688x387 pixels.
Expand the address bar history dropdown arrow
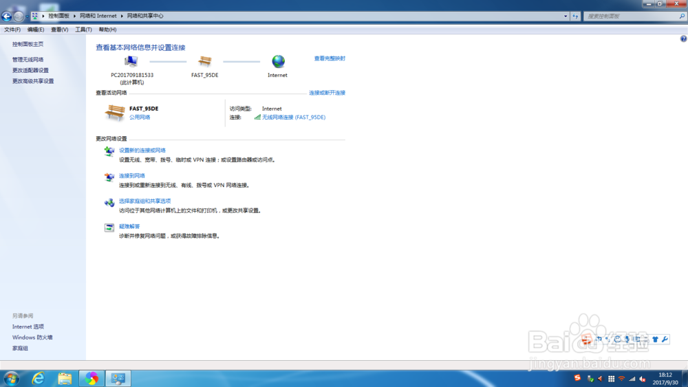point(565,16)
